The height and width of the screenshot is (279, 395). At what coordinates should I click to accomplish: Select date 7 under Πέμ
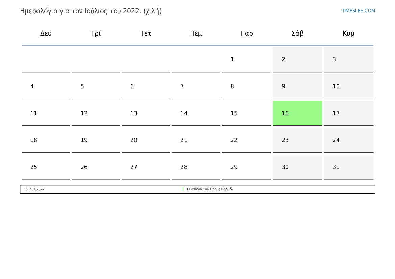(x=196, y=86)
